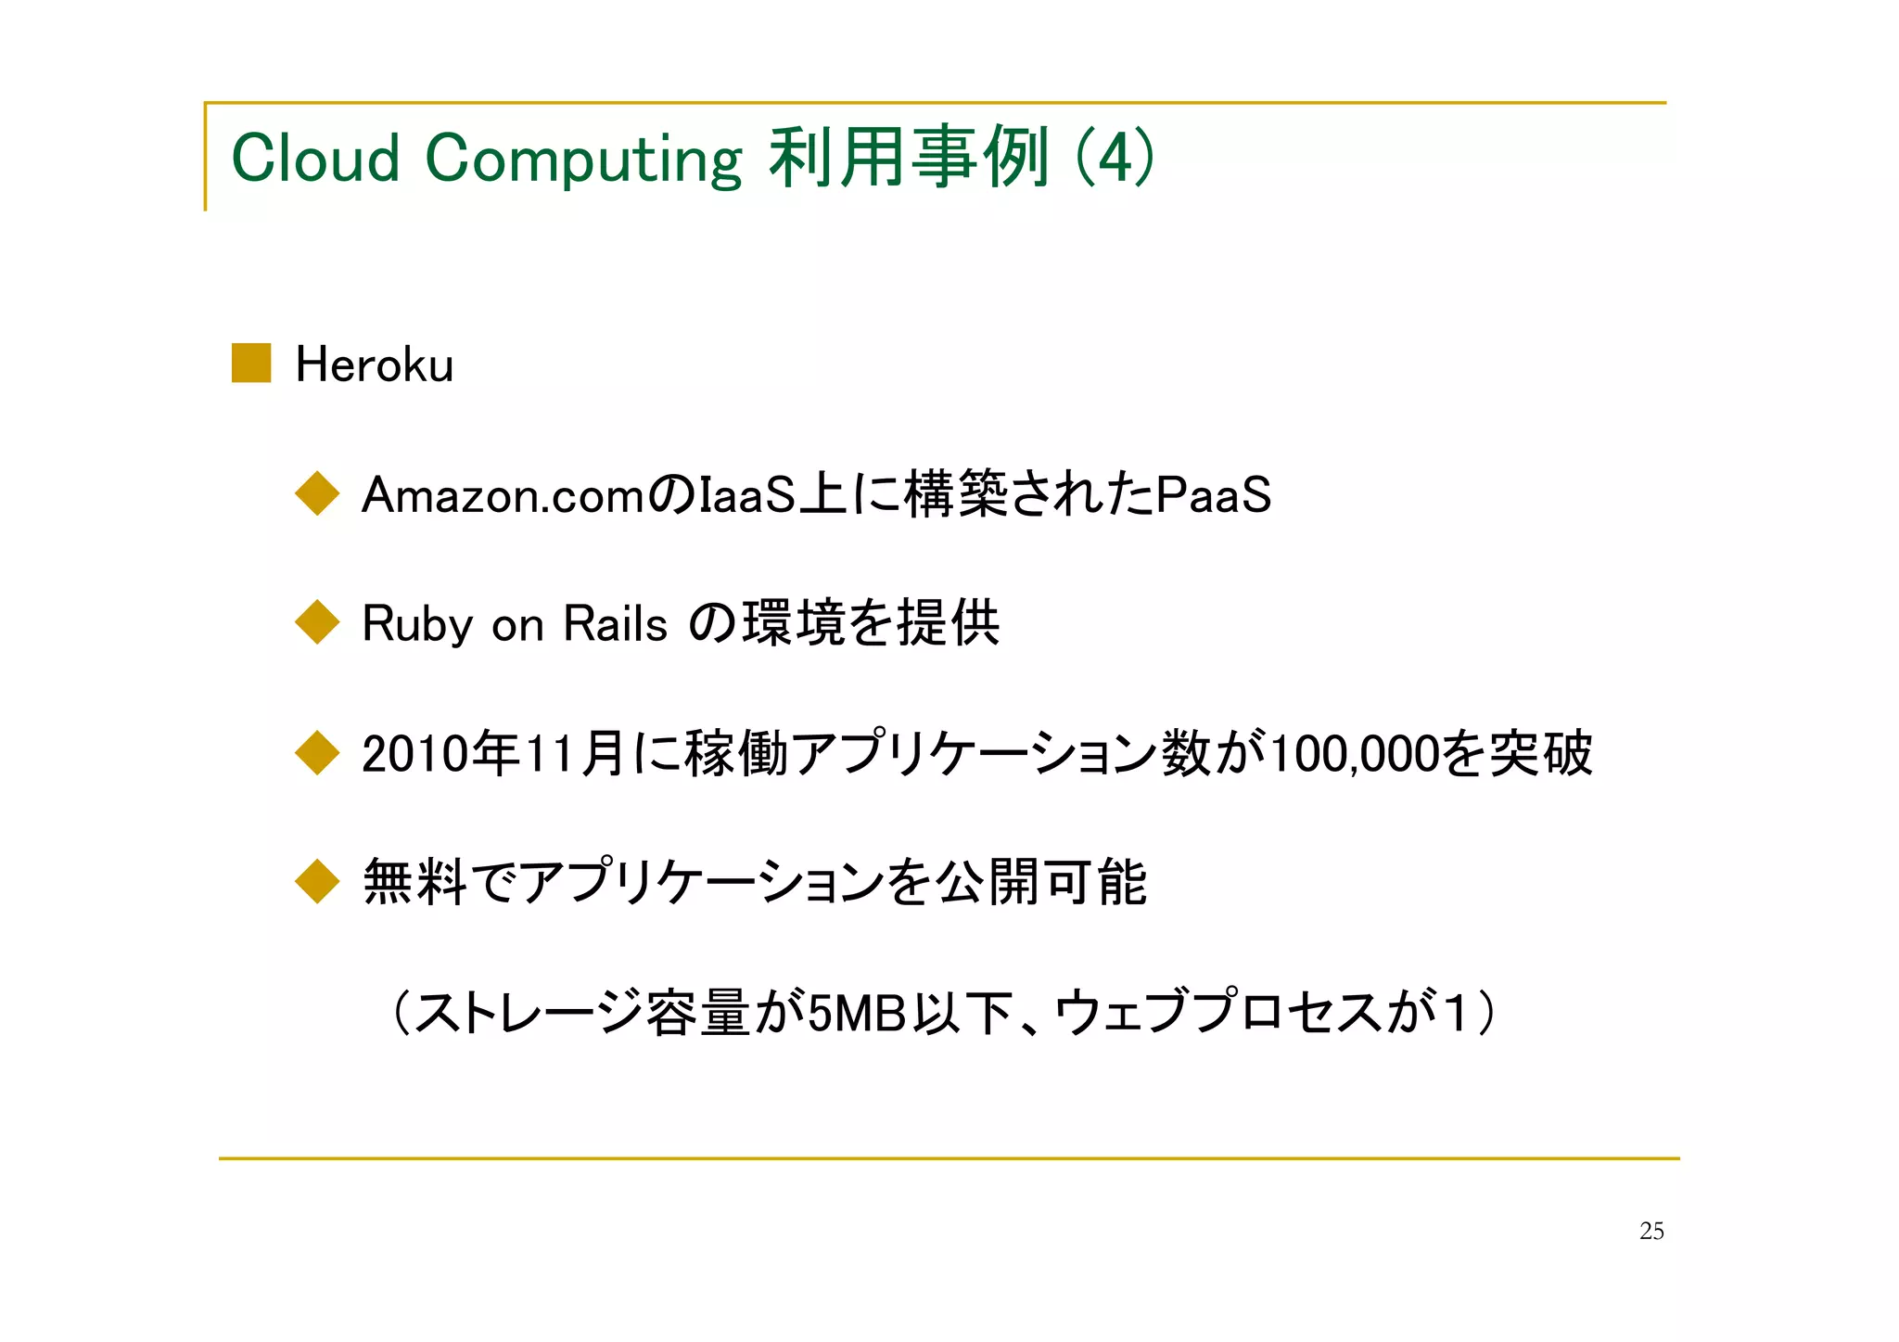
Task: Click the diamond bullet beside 2010年11月 line
Action: tap(317, 752)
